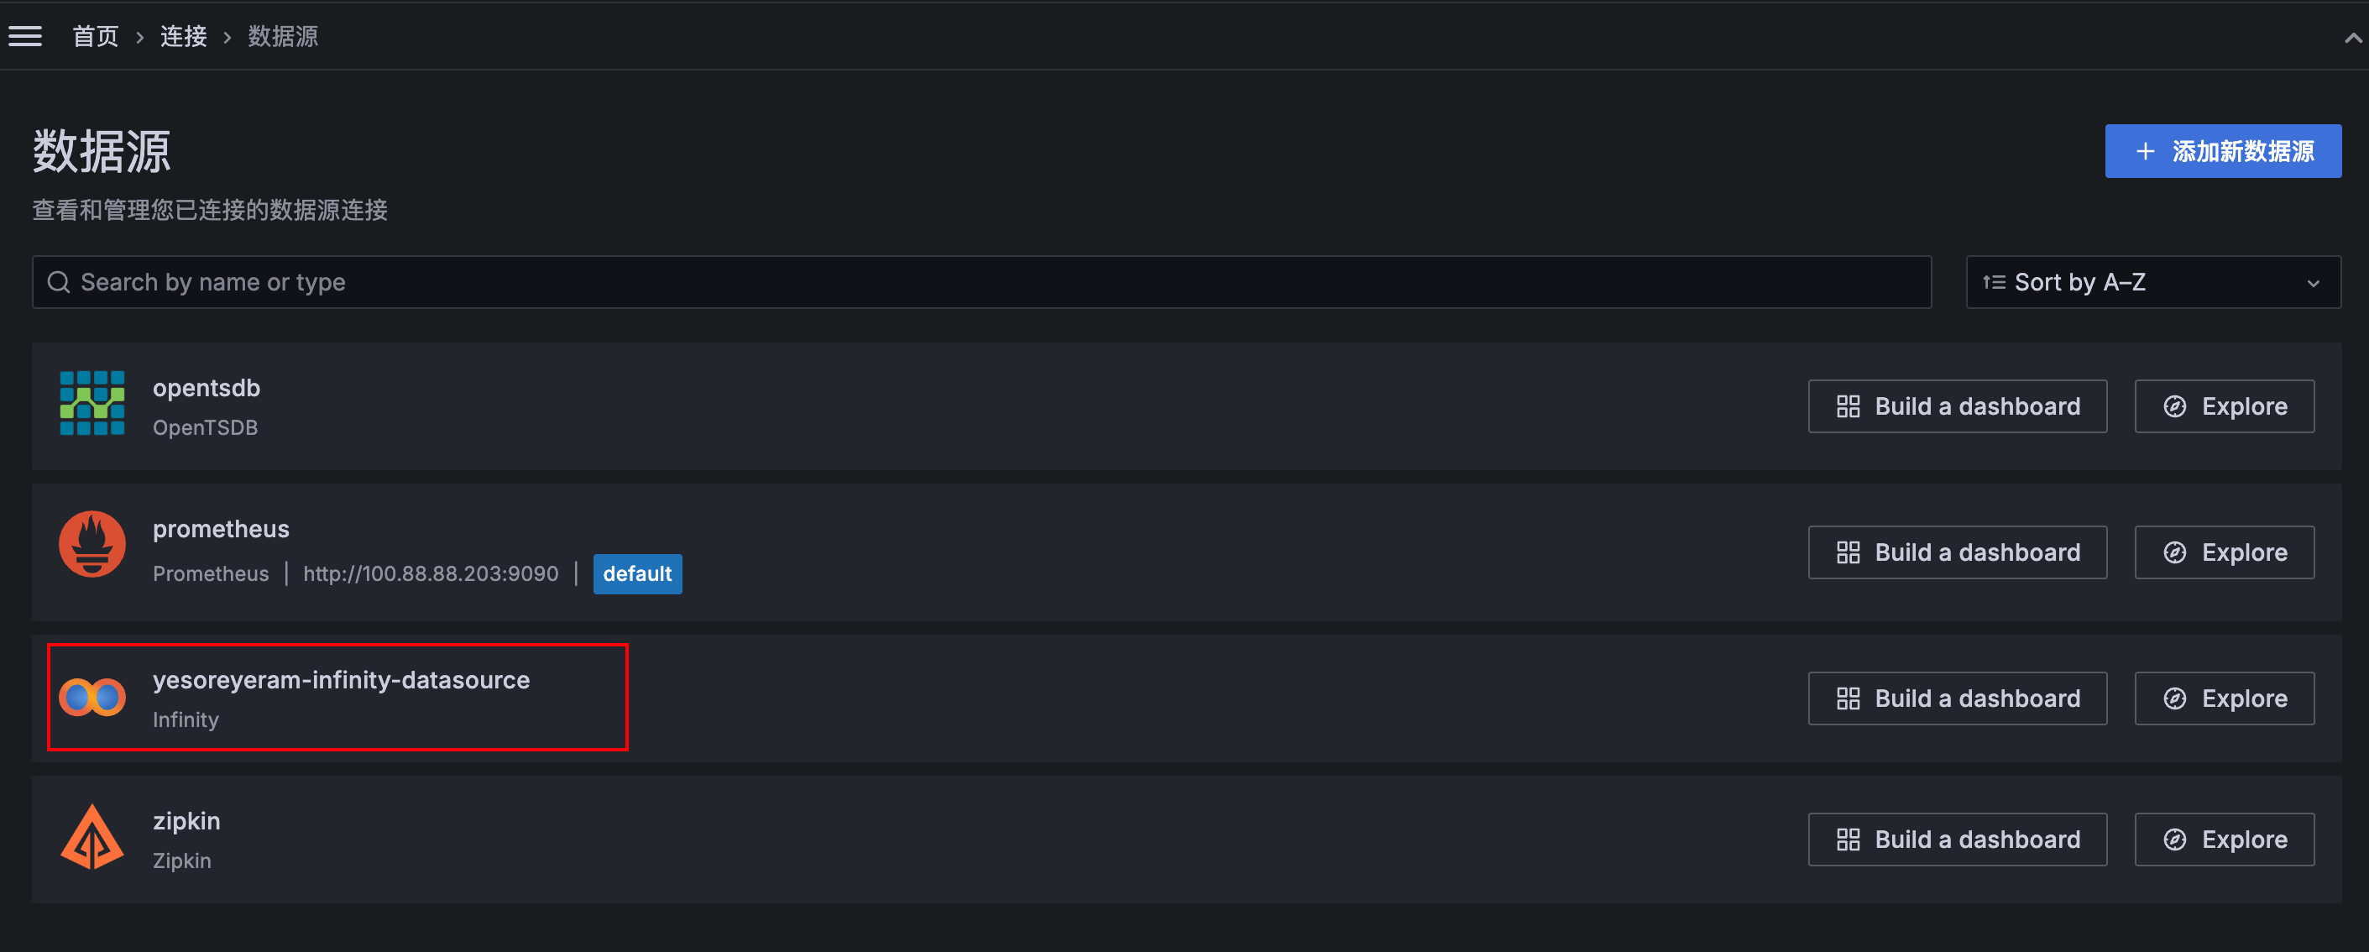Viewport: 2369px width, 952px height.
Task: Click the Zipkin logo icon
Action: click(x=92, y=837)
